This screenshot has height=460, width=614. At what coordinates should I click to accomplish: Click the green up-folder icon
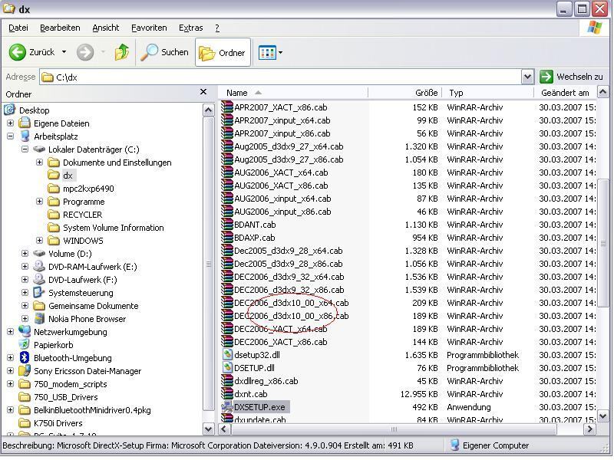[x=122, y=52]
